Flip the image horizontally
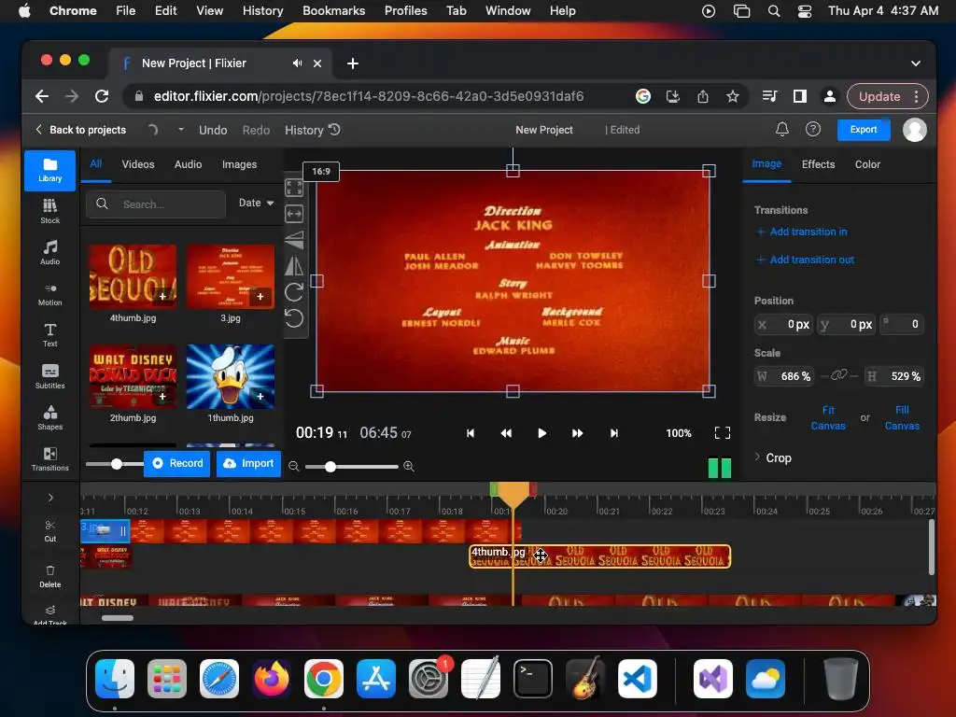Image resolution: width=956 pixels, height=717 pixels. pos(294,266)
